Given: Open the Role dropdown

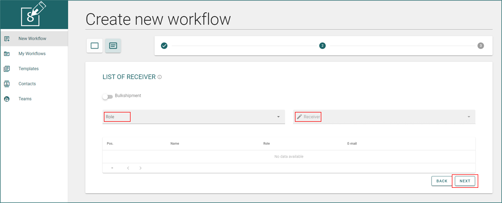Looking at the screenshot, I should [194, 117].
